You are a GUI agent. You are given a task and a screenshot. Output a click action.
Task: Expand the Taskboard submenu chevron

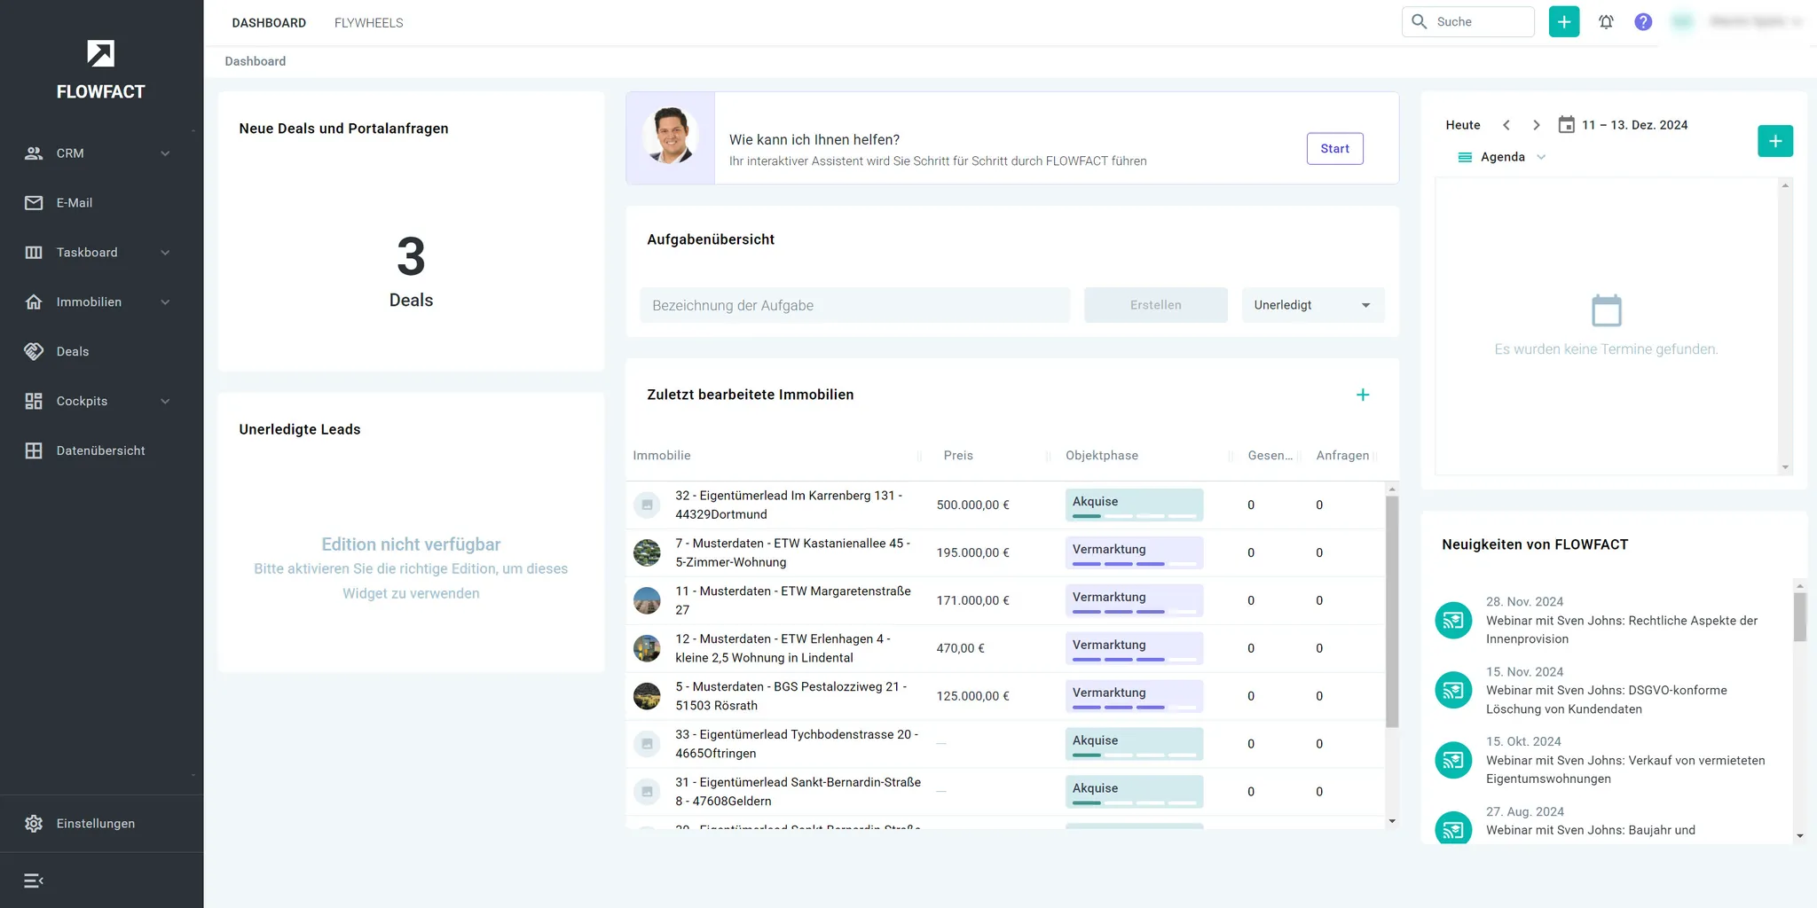[165, 253]
